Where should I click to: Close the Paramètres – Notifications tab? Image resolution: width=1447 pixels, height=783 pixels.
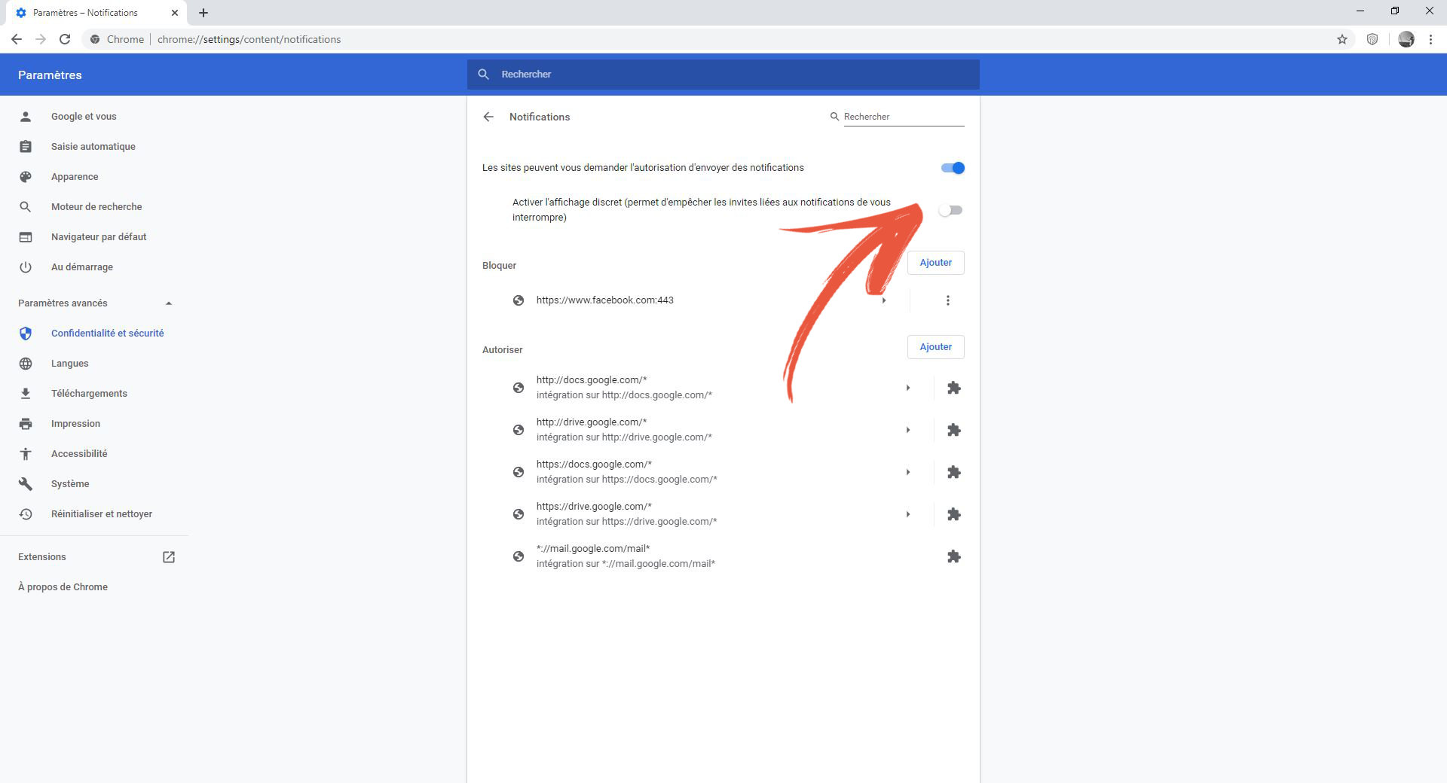(175, 13)
